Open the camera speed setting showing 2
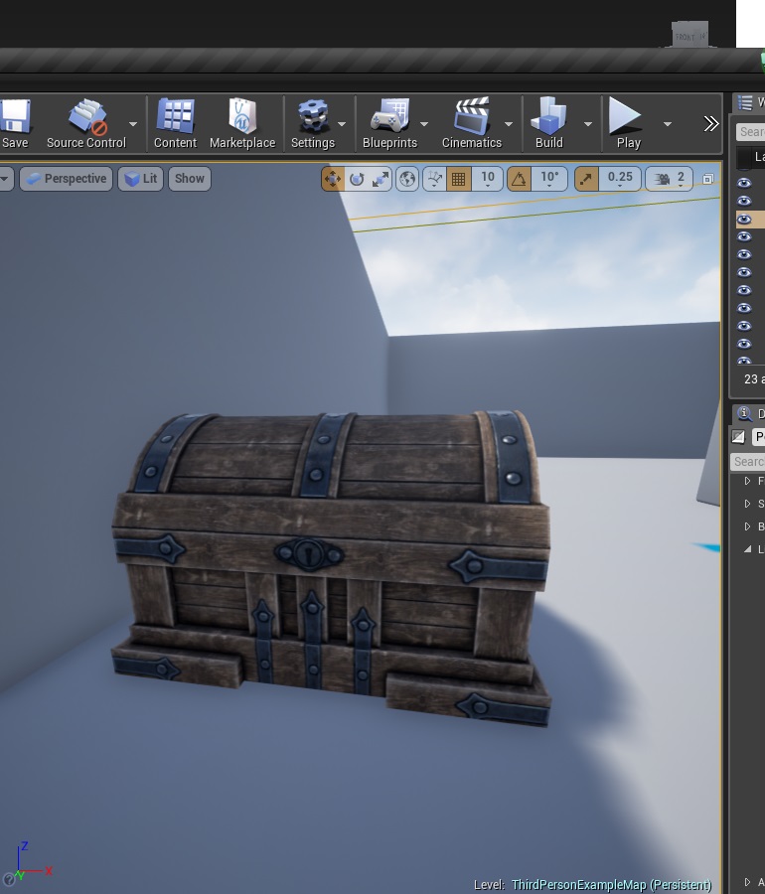Image resolution: width=765 pixels, height=894 pixels. click(x=670, y=179)
